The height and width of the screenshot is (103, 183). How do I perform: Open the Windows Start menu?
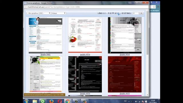(x=27, y=101)
